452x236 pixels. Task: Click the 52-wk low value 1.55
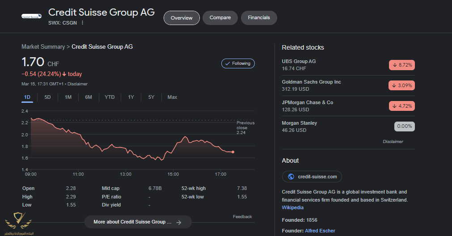(242, 197)
